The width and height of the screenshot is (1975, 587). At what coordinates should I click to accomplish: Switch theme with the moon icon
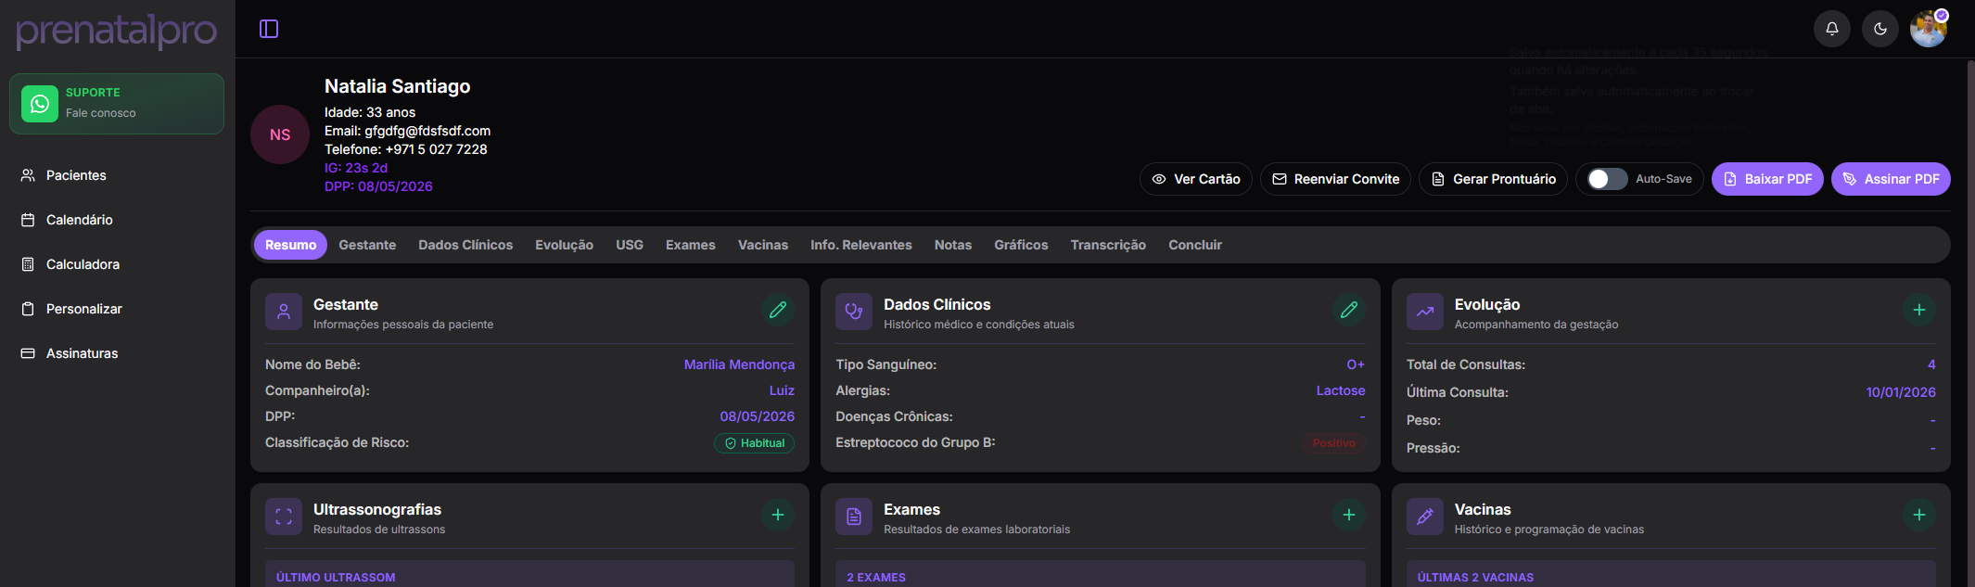(x=1879, y=29)
